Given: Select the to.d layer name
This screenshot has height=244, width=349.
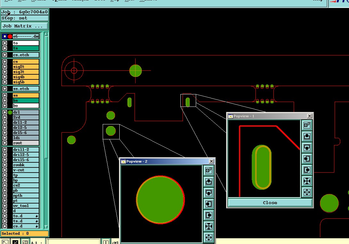Looking at the screenshot, I should 26,216.
